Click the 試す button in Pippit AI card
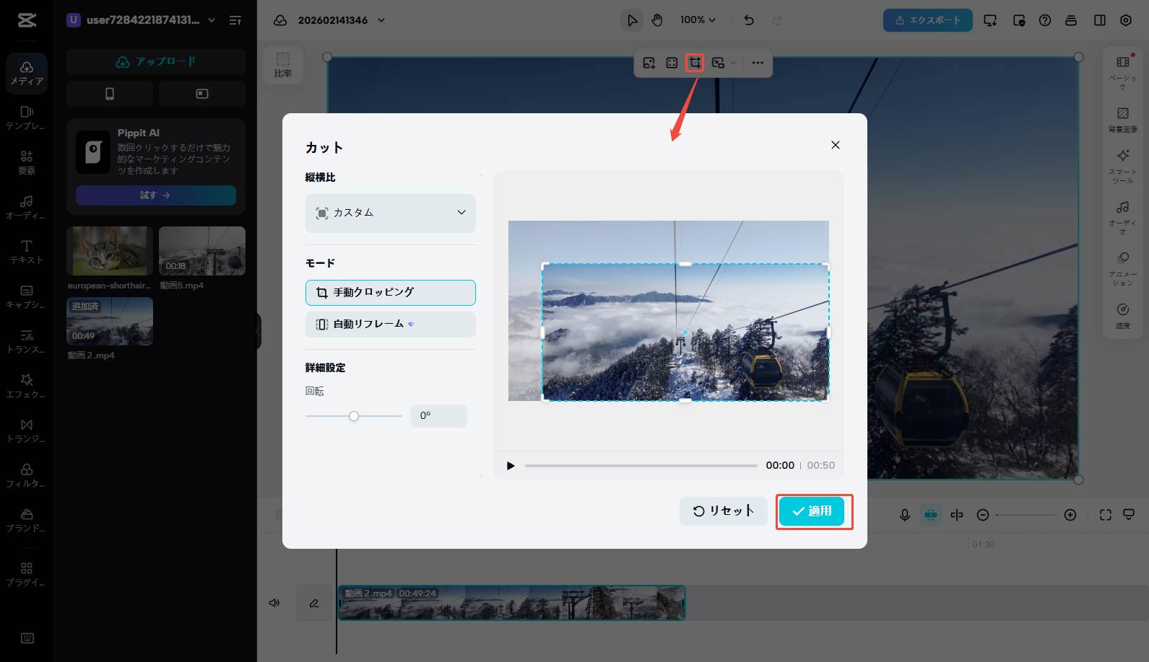The height and width of the screenshot is (662, 1149). click(x=156, y=195)
